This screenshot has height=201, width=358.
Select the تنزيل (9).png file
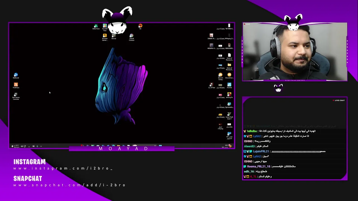[220, 115]
